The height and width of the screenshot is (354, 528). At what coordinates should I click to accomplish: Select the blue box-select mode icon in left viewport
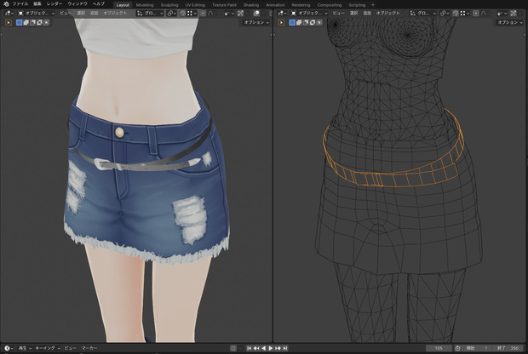point(19,22)
